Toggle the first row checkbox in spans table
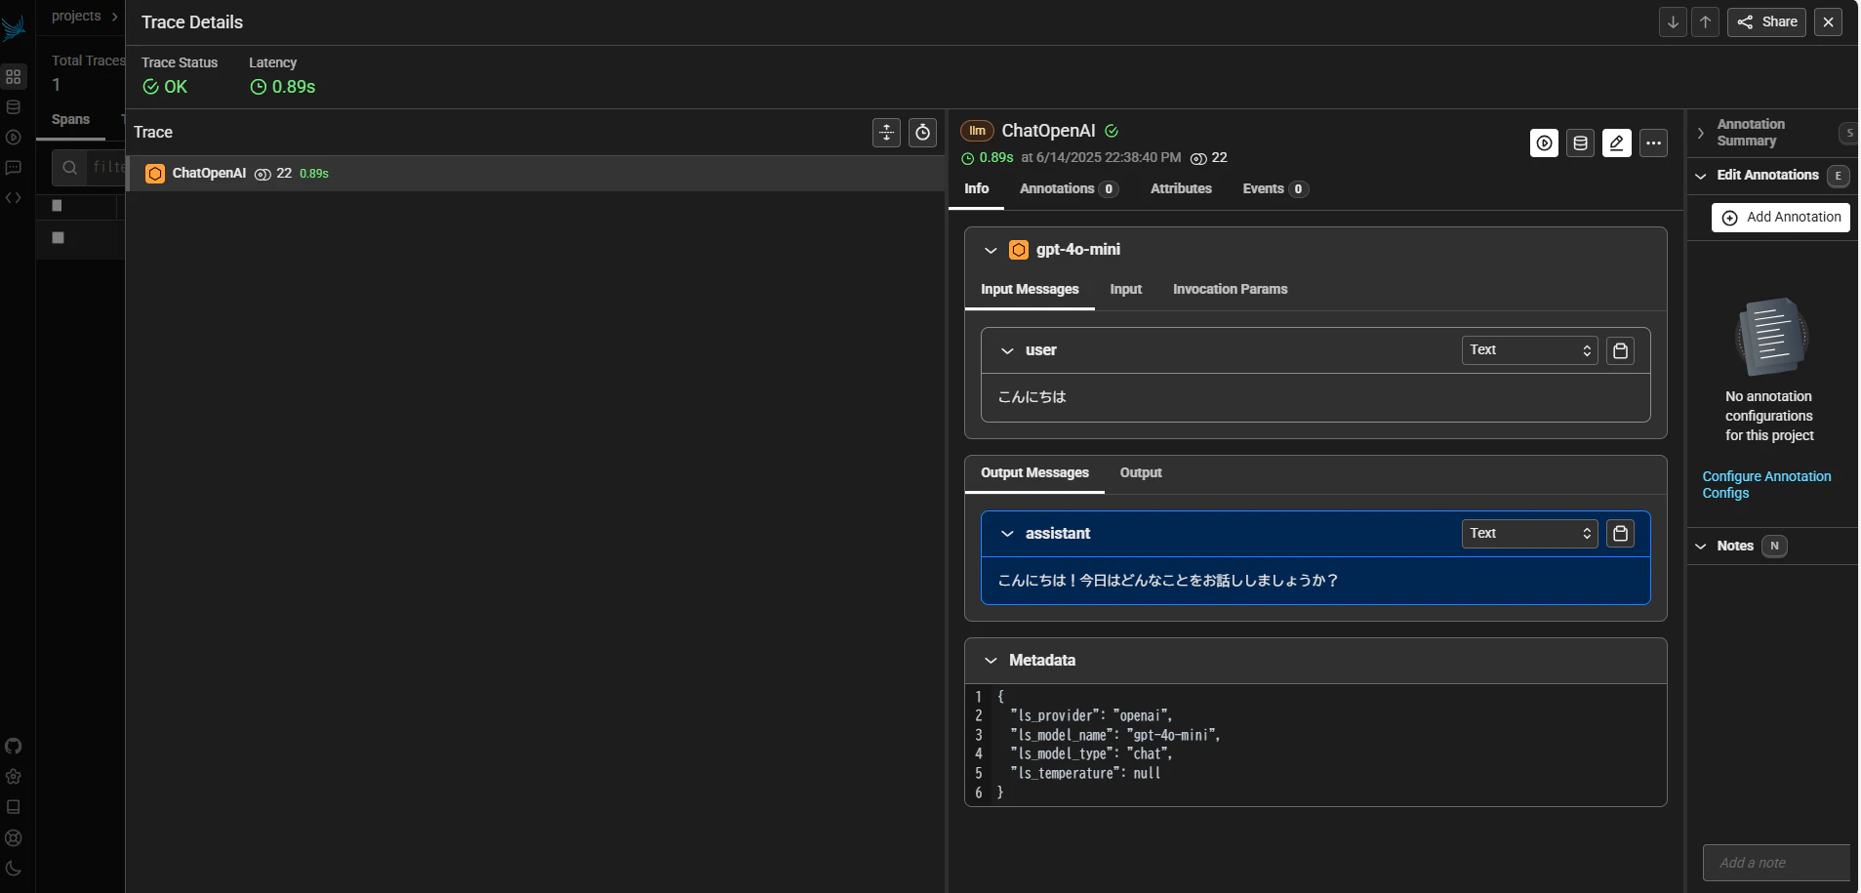The image size is (1861, 893). [58, 237]
